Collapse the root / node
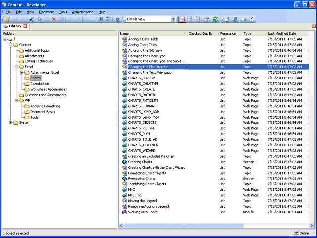The height and width of the screenshot is (238, 317). tap(5, 39)
